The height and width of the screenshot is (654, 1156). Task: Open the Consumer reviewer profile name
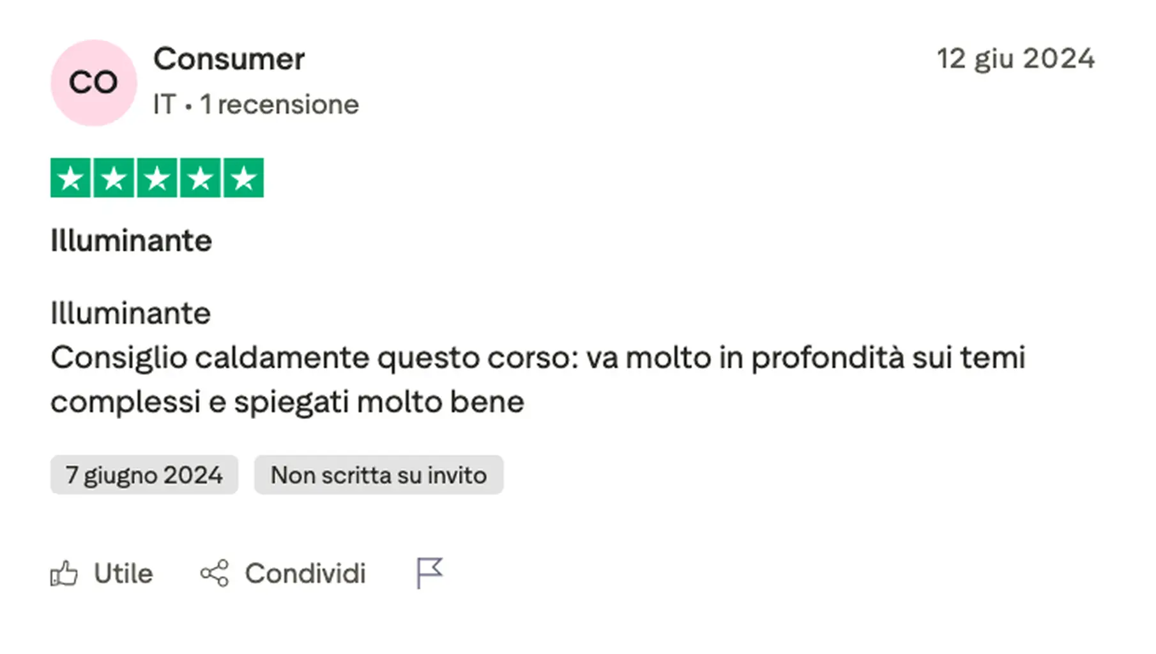click(x=229, y=59)
